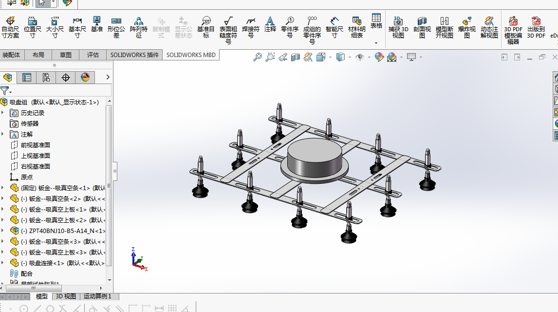Click the feature tree filter funnel
Viewport: 558px width, 312px height.
6,91
